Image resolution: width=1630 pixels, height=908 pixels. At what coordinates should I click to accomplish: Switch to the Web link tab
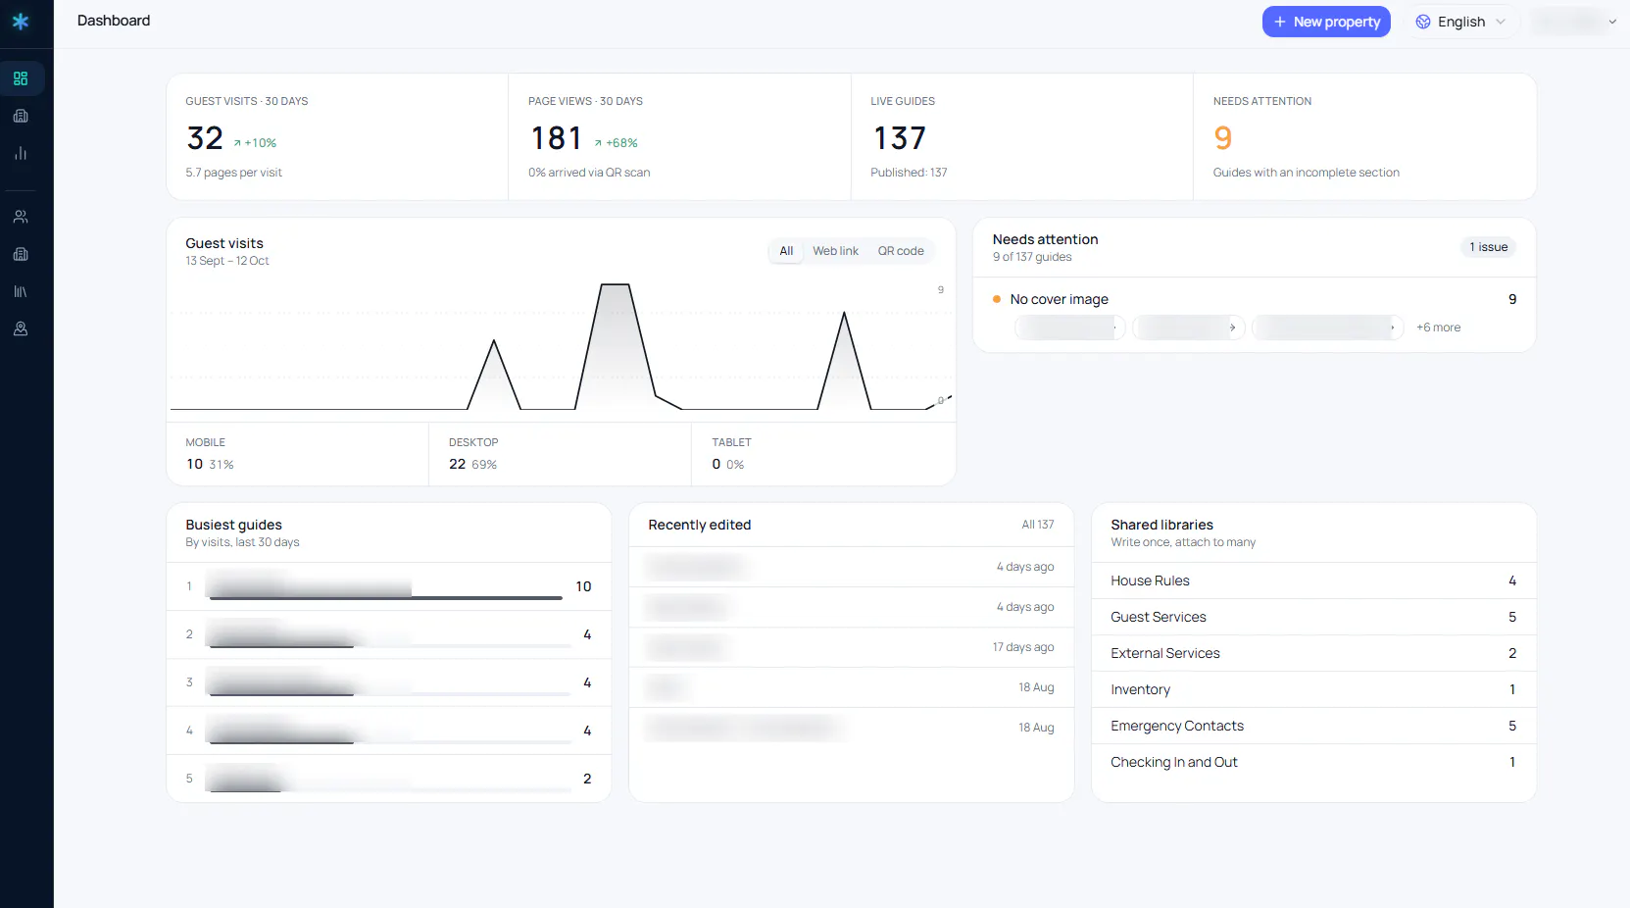835,251
